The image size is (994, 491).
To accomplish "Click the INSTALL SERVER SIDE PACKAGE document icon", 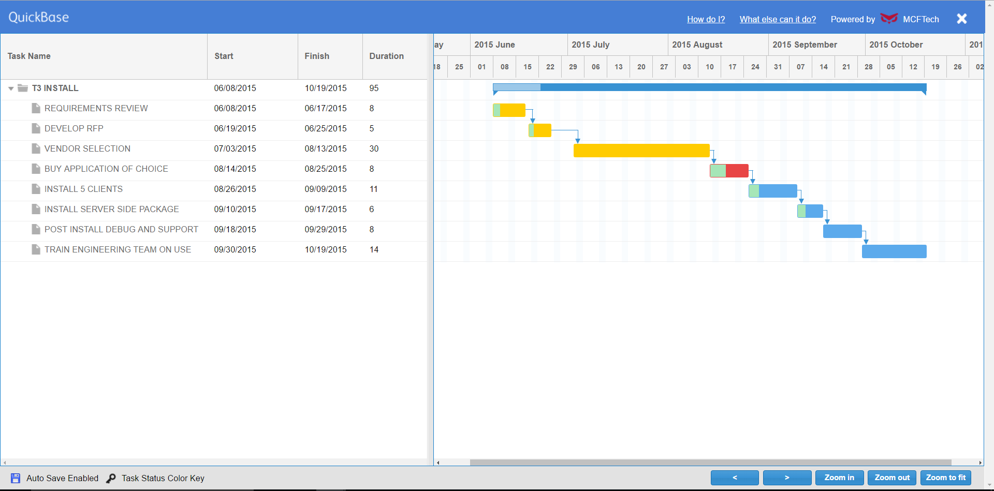I will click(36, 209).
